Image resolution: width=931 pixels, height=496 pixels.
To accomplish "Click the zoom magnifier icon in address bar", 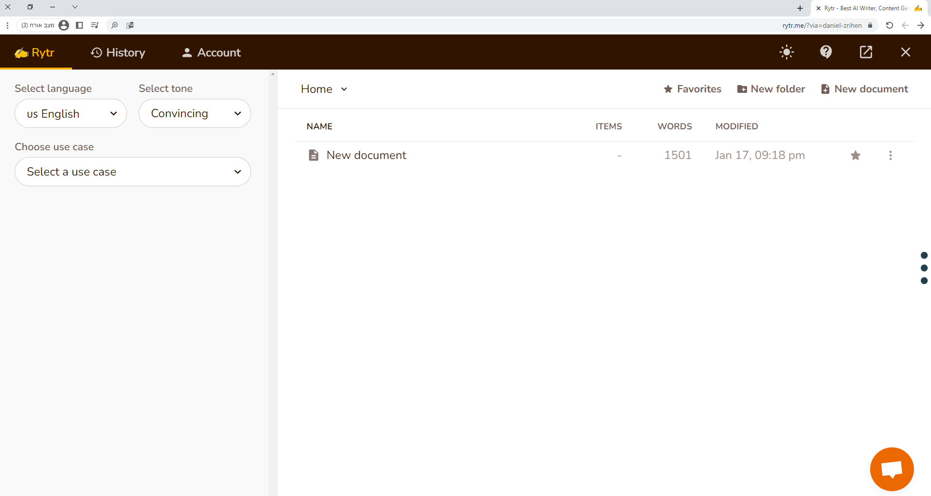I will pos(114,25).
